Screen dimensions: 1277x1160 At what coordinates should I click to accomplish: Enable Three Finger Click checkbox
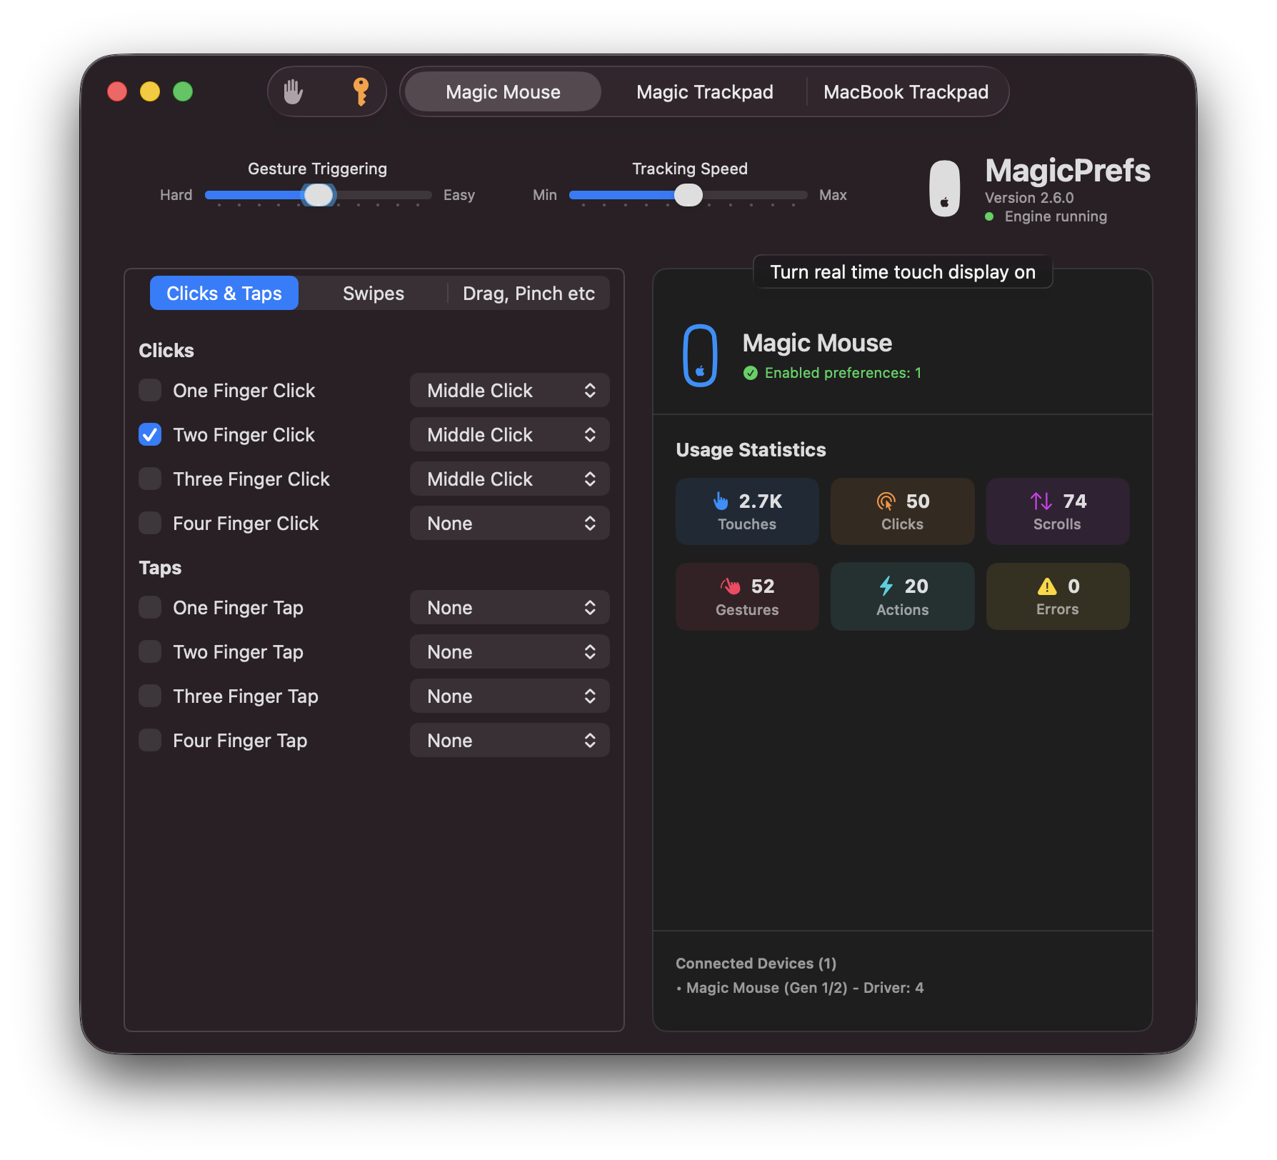(x=150, y=479)
